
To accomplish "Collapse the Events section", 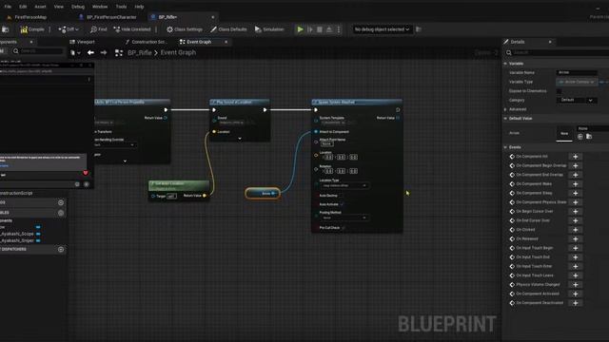I will [505, 147].
